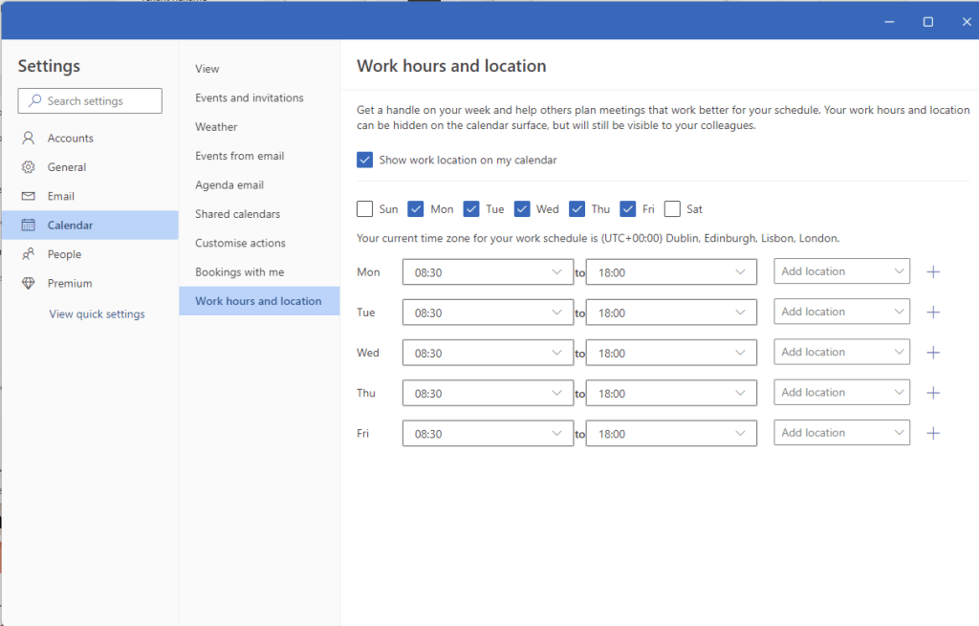Screen dimensions: 979x626
Task: Add another work hours slot for Friday
Action: (933, 433)
